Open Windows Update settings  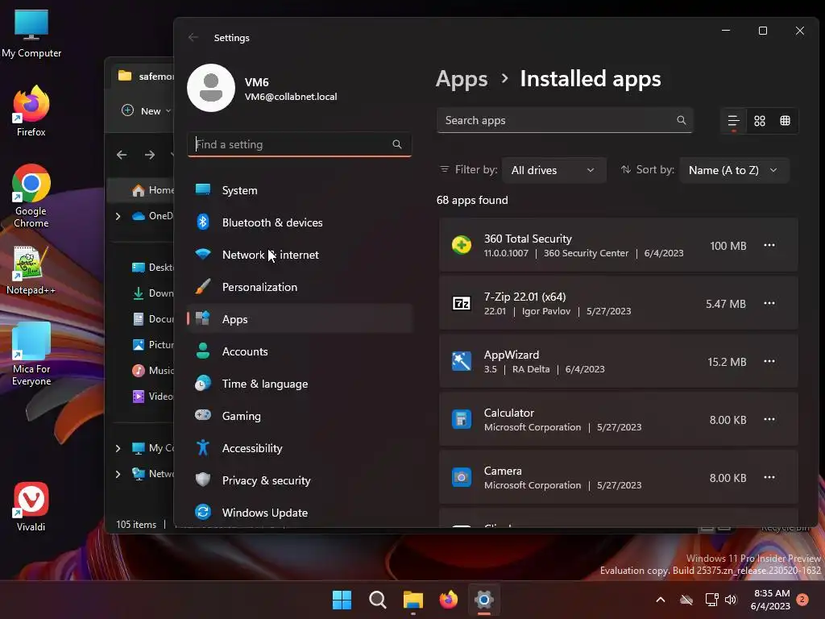[x=300, y=513]
